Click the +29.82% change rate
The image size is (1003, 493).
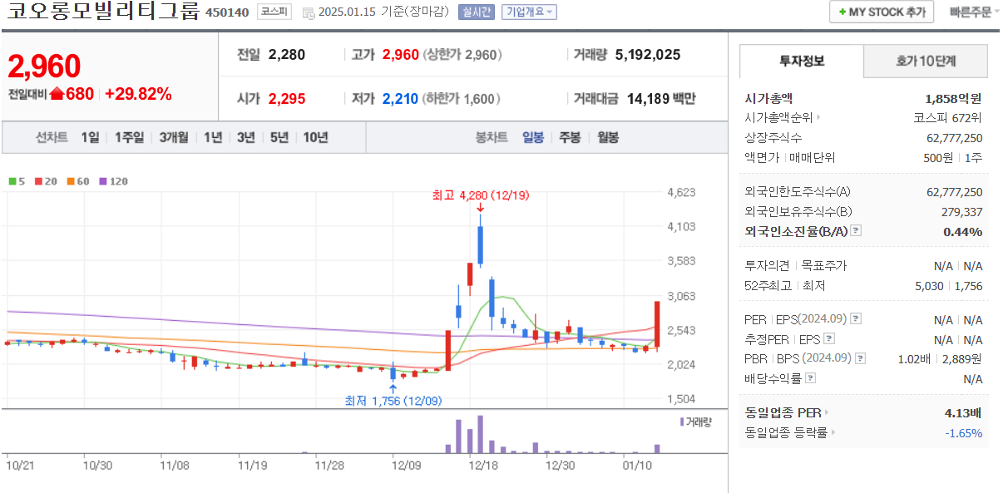click(138, 94)
